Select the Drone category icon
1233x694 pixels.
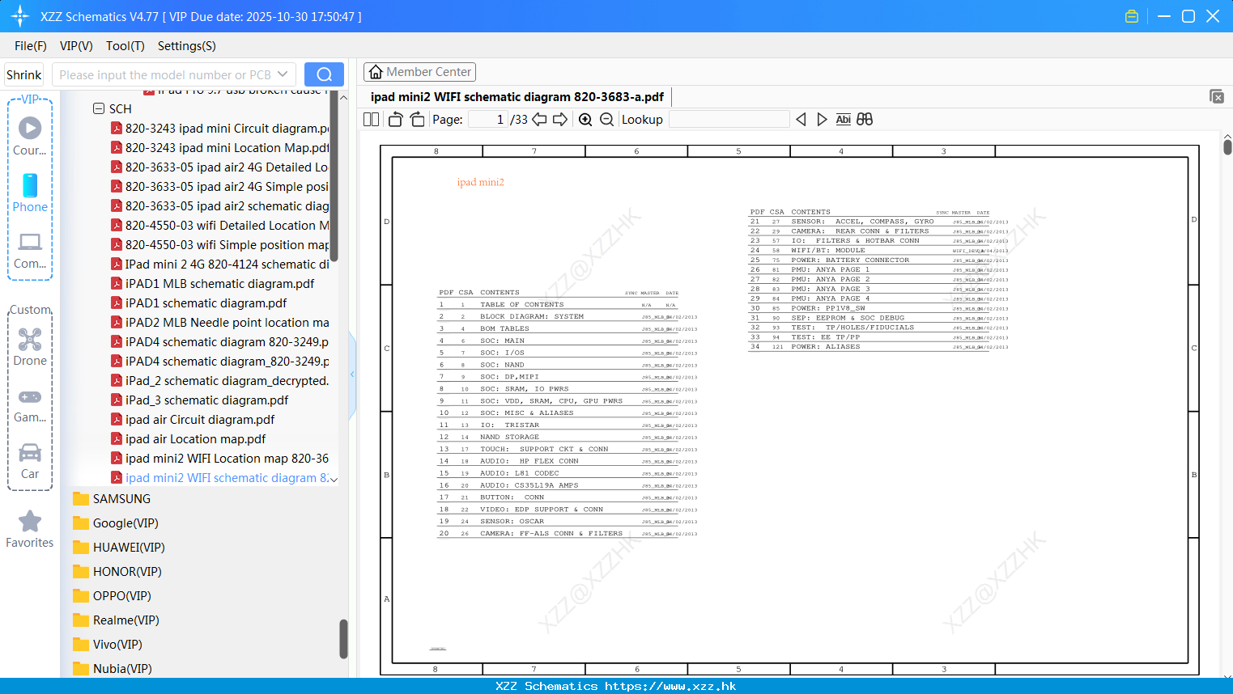30,347
